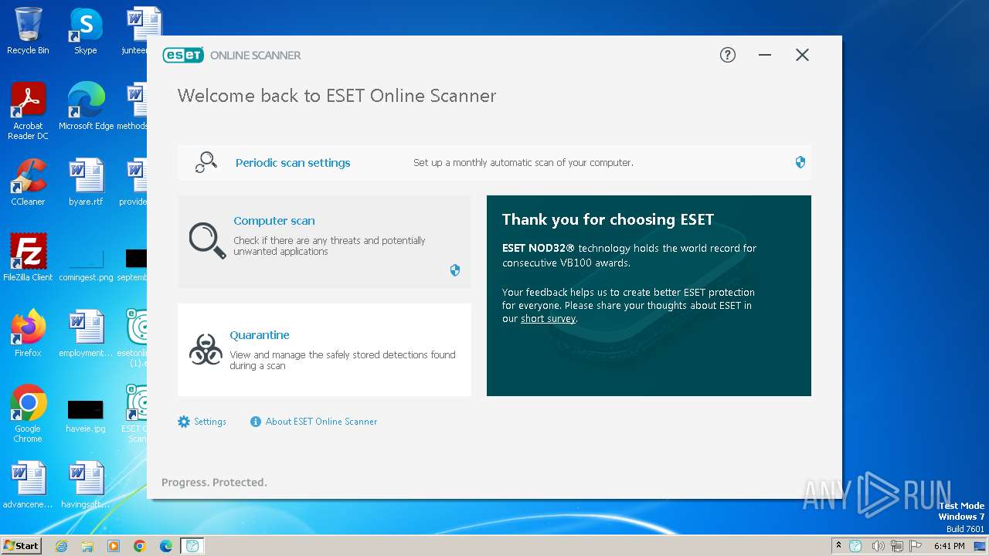Select advancene document on desktop
This screenshot has height=556, width=989.
point(28,485)
